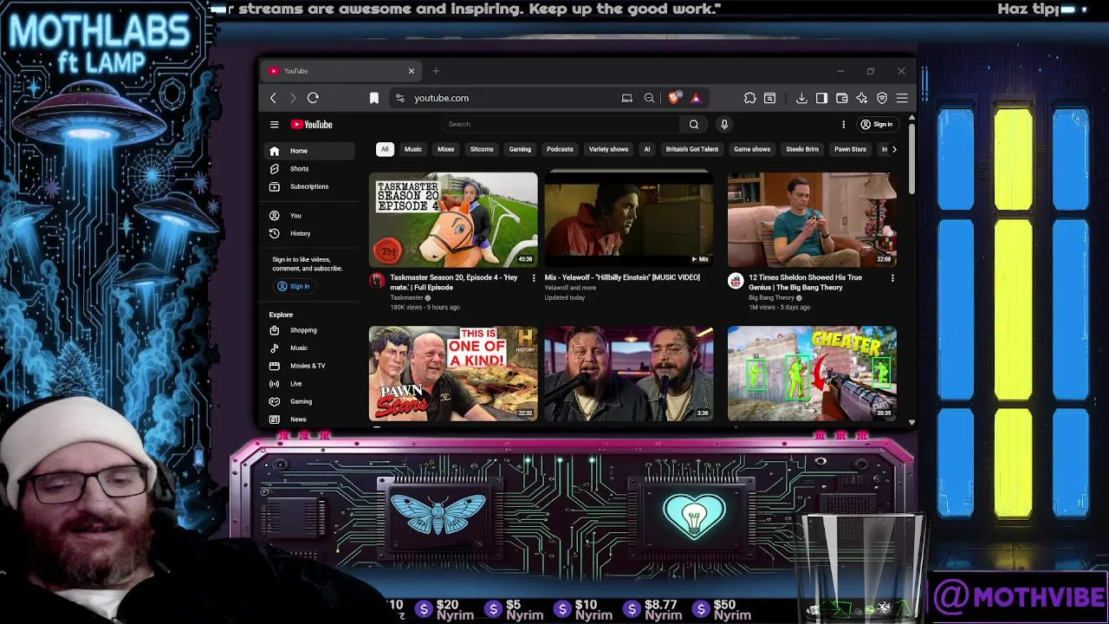
Task: Click the search magnifier button
Action: coord(694,124)
